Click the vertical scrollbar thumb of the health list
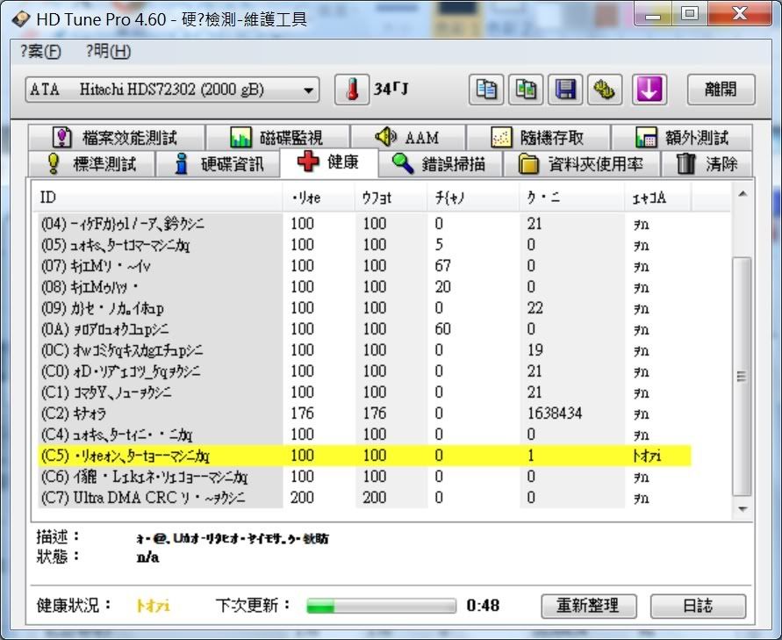782x640 pixels. point(743,377)
